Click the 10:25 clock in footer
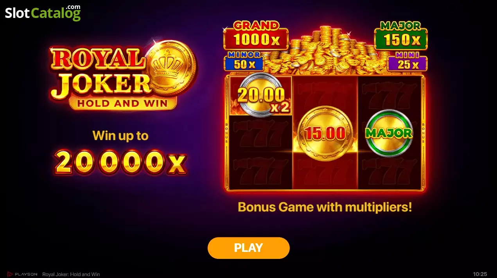497x278 pixels. (x=480, y=274)
